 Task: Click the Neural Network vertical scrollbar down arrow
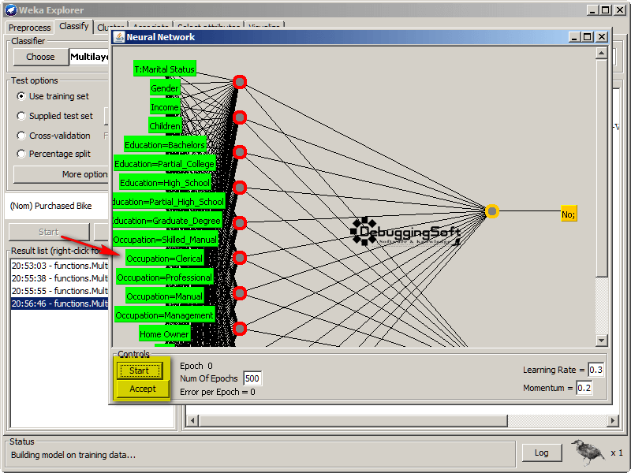point(602,341)
